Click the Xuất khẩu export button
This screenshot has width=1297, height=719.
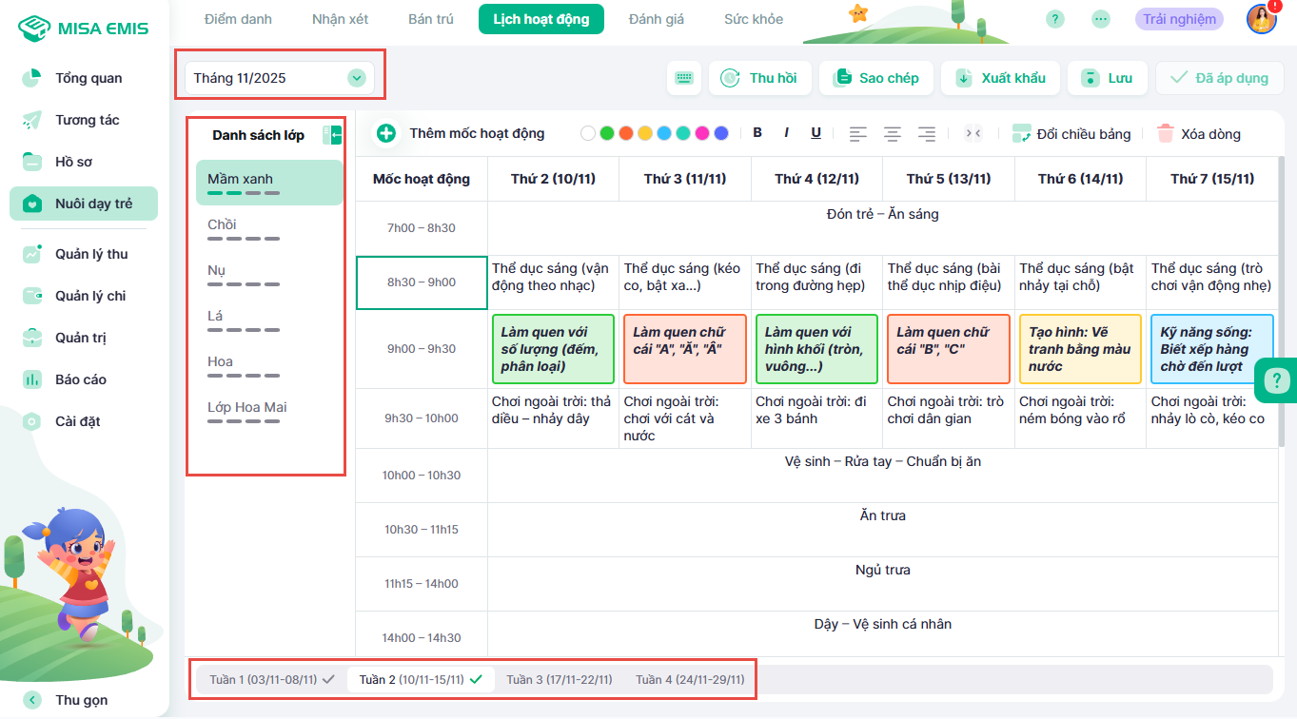click(x=1001, y=78)
